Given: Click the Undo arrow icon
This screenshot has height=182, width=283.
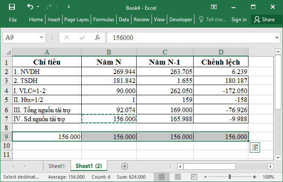Looking at the screenshot, I should pos(30,7).
